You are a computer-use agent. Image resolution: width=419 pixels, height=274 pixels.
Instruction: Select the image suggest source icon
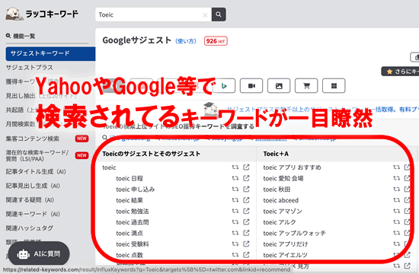(279, 86)
